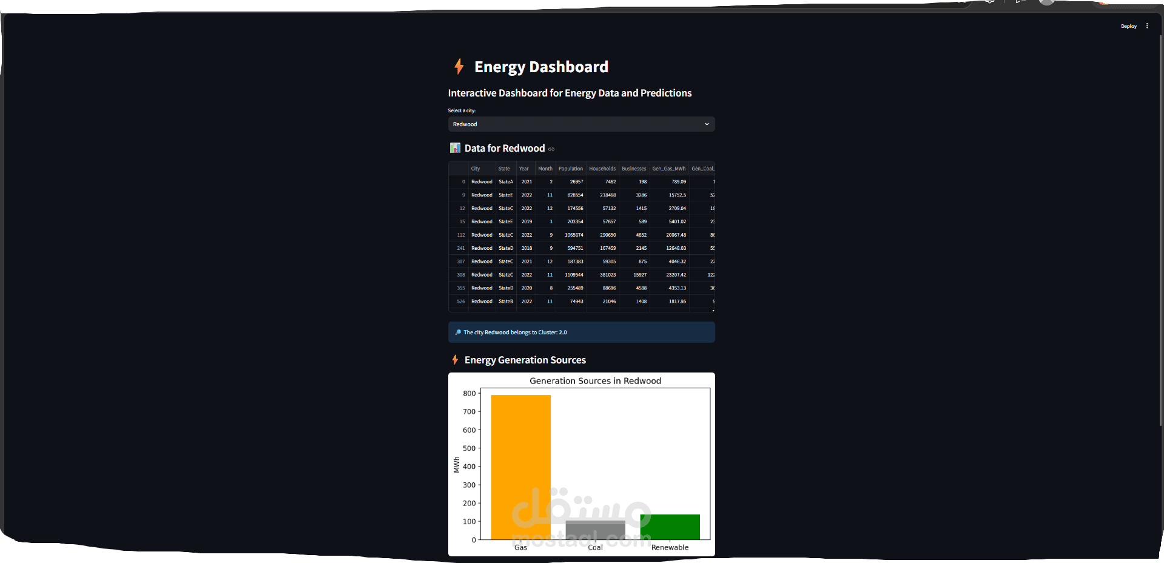Select row index 526
Screen dimensions: 1164x563
459,302
